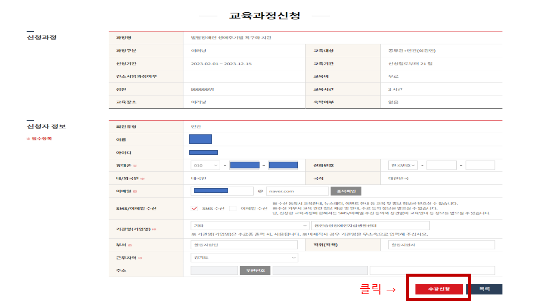Enable the 이메일 수신 checkbox
Viewport: 534px width, 305px height.
tap(233, 208)
